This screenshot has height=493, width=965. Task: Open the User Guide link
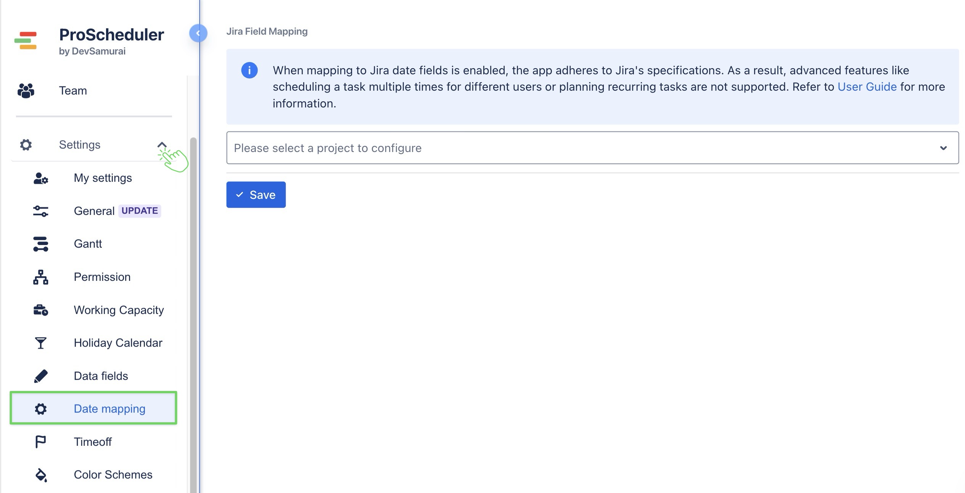tap(867, 87)
